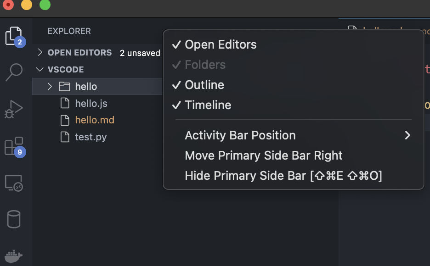
Task: Select Move Primary Side Bar Right
Action: click(294, 155)
